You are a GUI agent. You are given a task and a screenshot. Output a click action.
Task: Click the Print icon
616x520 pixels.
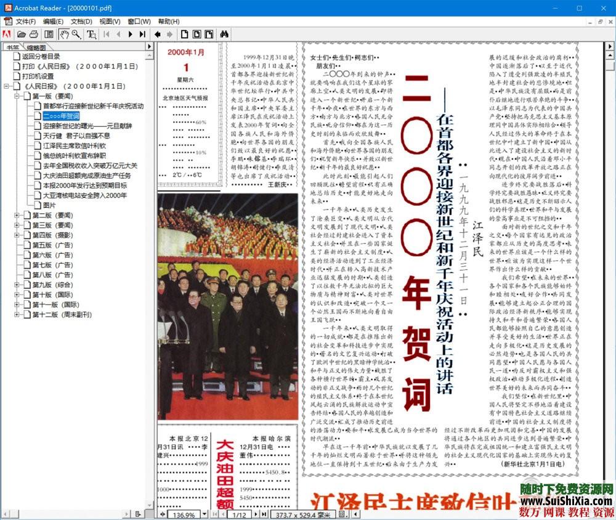33,35
